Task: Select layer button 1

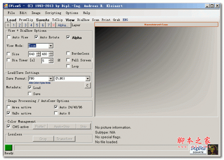Action: coord(13,25)
